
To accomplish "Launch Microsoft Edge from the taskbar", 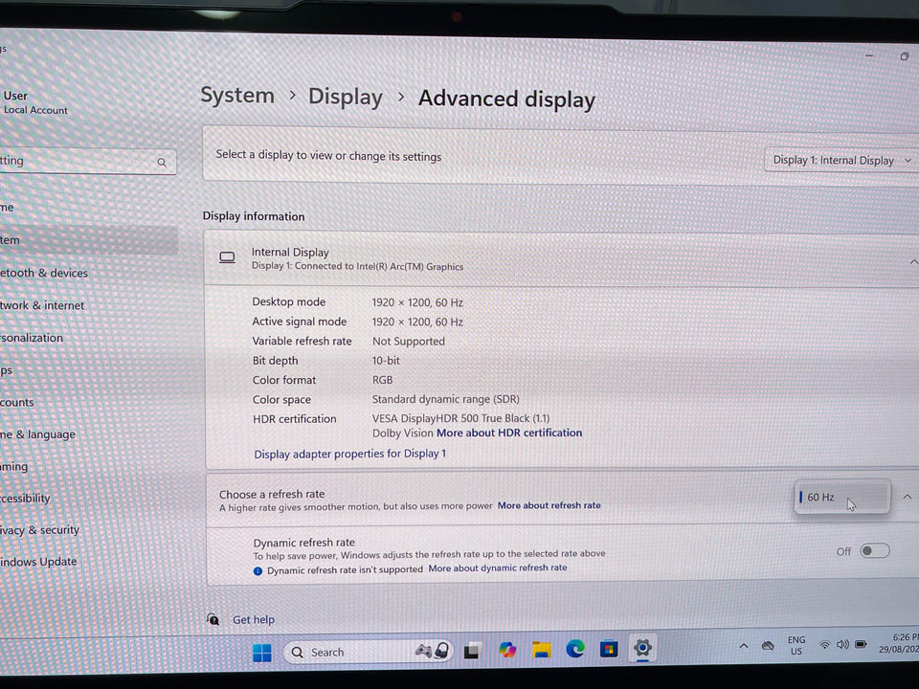I will pyautogui.click(x=575, y=649).
